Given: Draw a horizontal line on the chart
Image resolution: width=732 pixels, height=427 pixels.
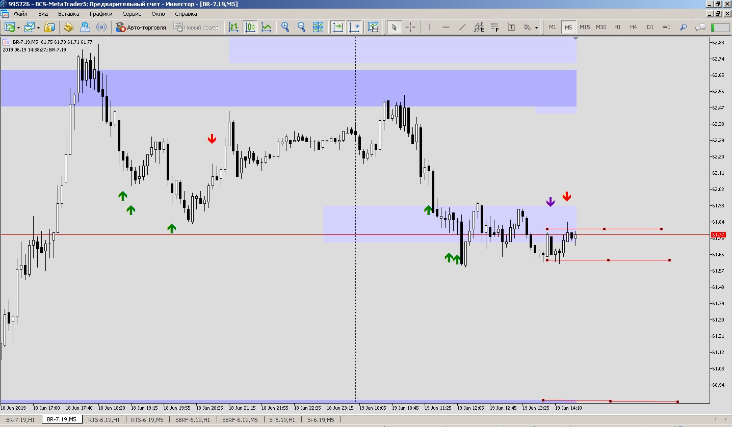Looking at the screenshot, I should click(446, 27).
